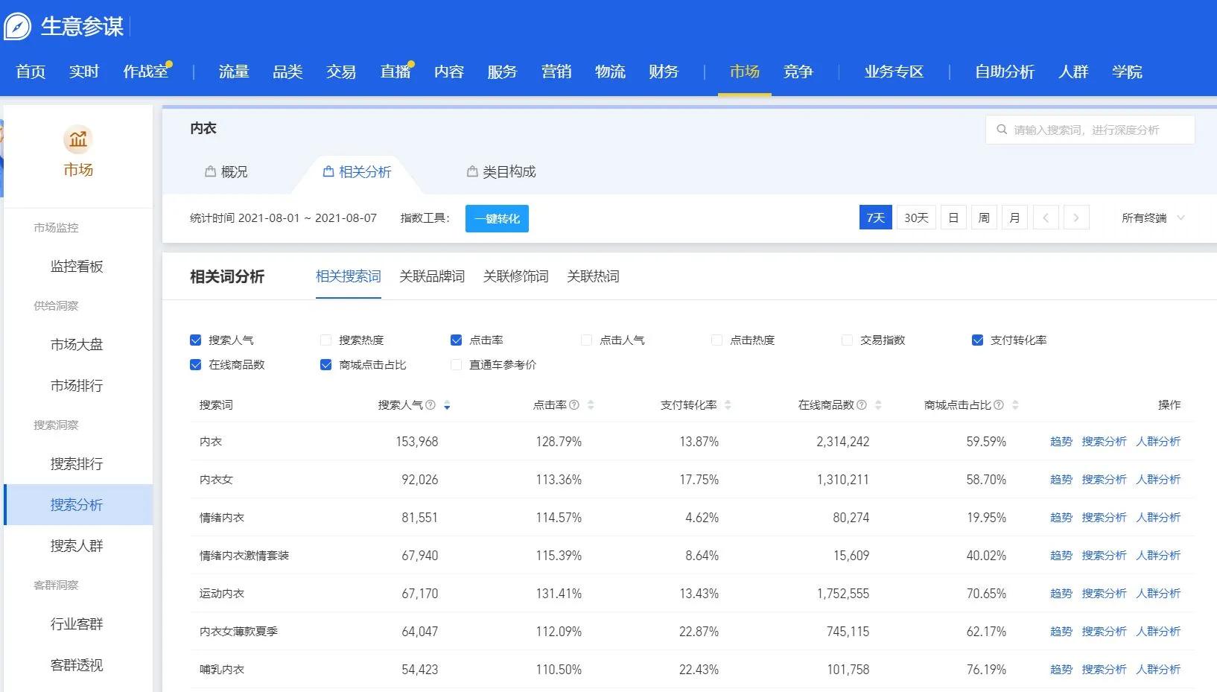Sort by 在线商品数 column arrow
The image size is (1217, 692).
coord(878,405)
